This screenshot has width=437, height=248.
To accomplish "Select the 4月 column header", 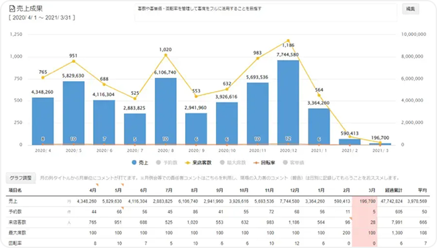I will coord(93,190).
